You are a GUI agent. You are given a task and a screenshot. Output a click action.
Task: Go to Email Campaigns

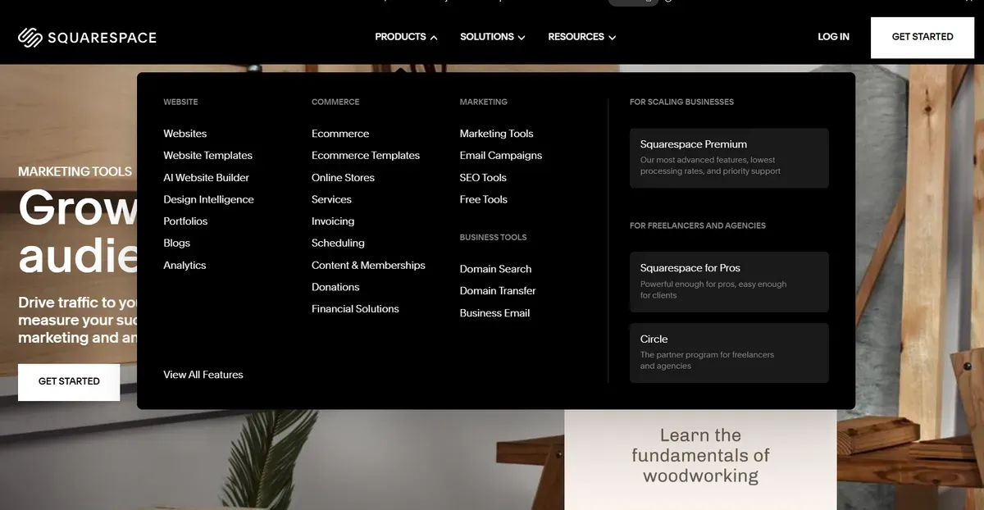click(501, 156)
